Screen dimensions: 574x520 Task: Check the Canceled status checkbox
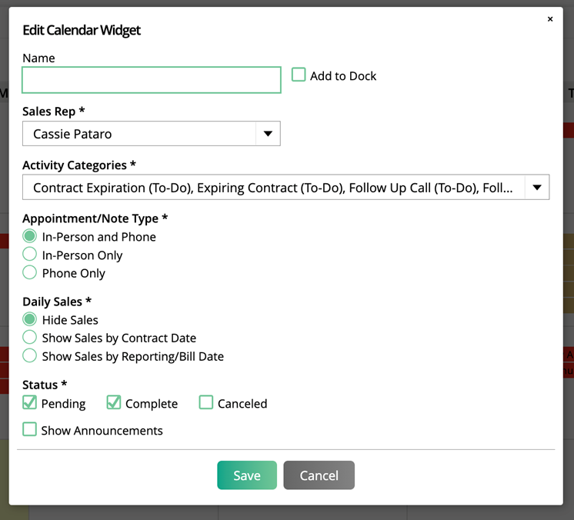(206, 402)
